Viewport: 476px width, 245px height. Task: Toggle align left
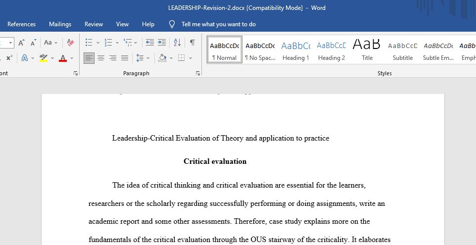click(x=89, y=58)
